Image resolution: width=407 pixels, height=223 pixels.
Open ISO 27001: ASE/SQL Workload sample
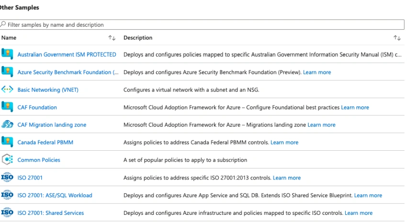(55, 195)
